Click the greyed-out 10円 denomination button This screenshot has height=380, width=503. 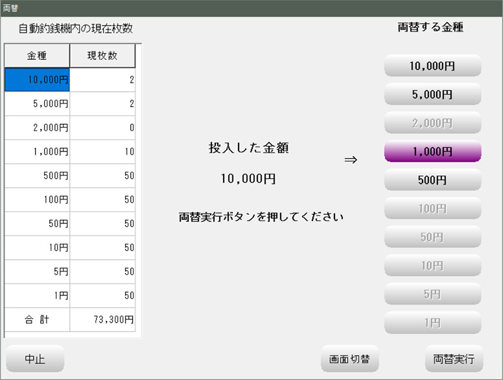coord(433,266)
